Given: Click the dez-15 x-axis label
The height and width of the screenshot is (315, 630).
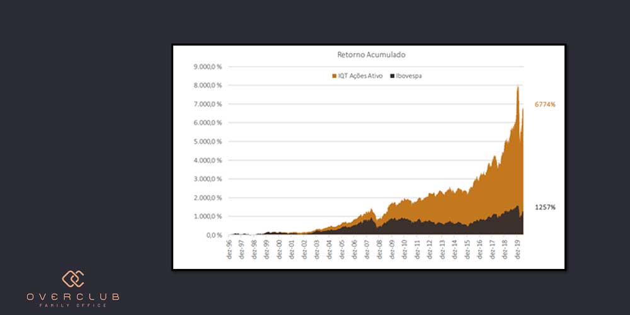Looking at the screenshot, I should coord(467,249).
